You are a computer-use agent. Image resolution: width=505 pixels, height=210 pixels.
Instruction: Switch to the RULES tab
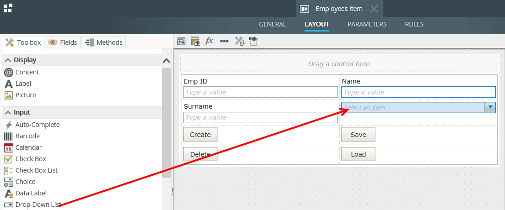tap(414, 24)
